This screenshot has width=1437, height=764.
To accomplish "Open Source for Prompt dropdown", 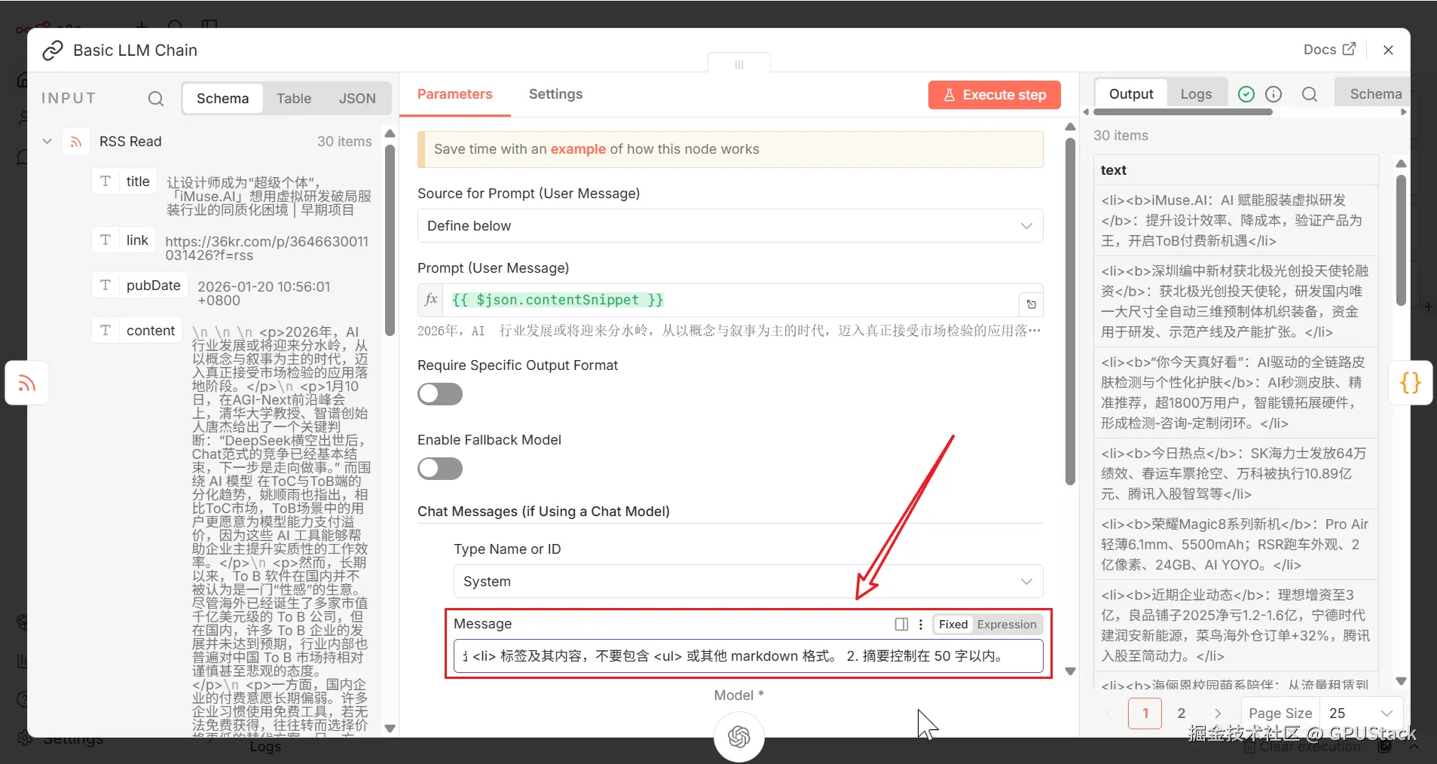I will [730, 226].
